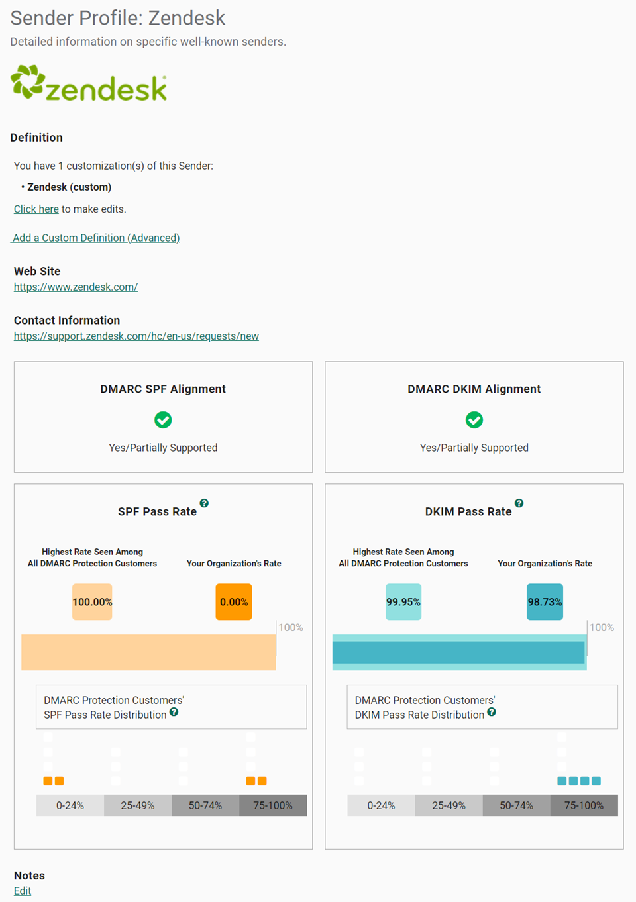Click the Zendesk logo image
Screen dimensions: 636x902
coord(89,83)
